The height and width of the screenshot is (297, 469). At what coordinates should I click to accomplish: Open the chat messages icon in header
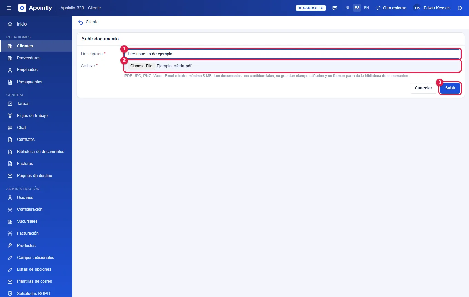(x=335, y=8)
